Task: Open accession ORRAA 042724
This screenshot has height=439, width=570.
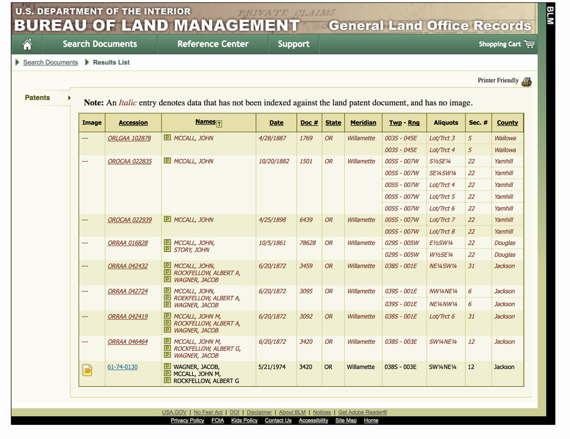Action: click(x=127, y=291)
